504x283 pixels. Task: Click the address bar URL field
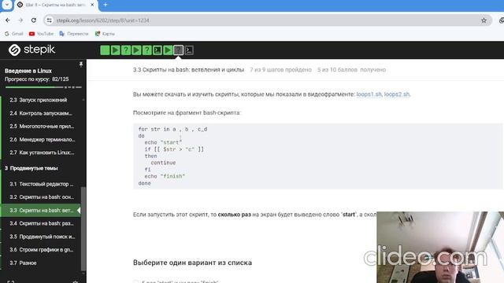[267, 20]
